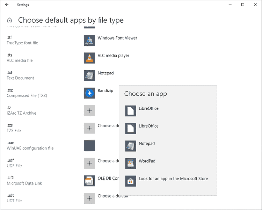
Task: Choose the first LibreOffice entry in popup
Action: [168, 111]
